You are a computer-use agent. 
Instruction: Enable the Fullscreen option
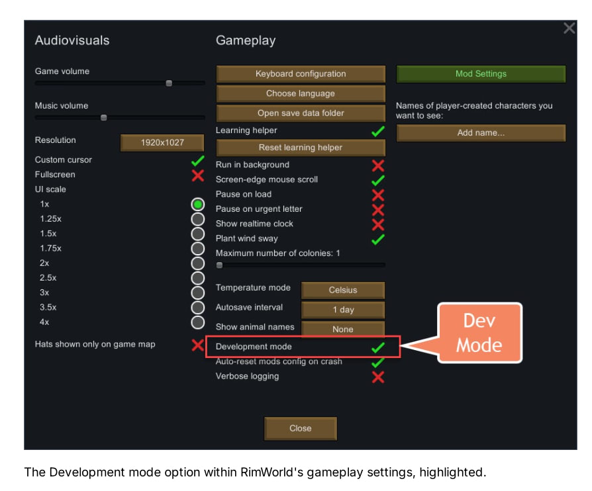(197, 175)
